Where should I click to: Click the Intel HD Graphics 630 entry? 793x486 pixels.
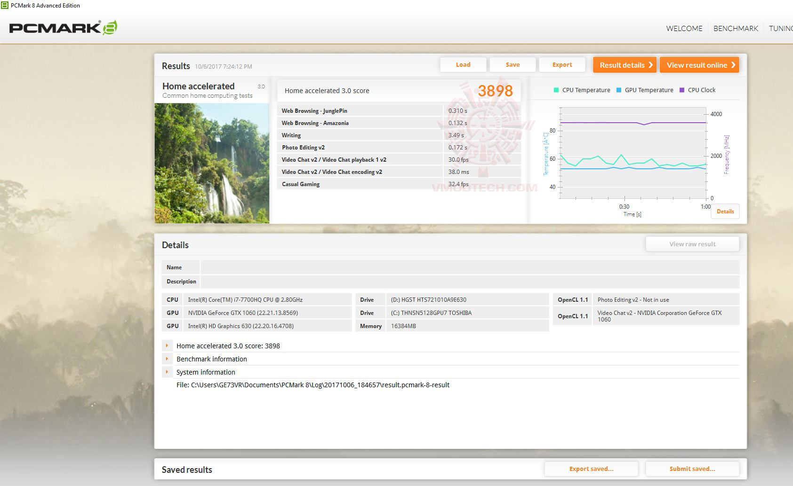coord(267,326)
